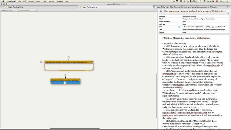Select PublicationYear value 1999

pyautogui.click(x=184, y=22)
